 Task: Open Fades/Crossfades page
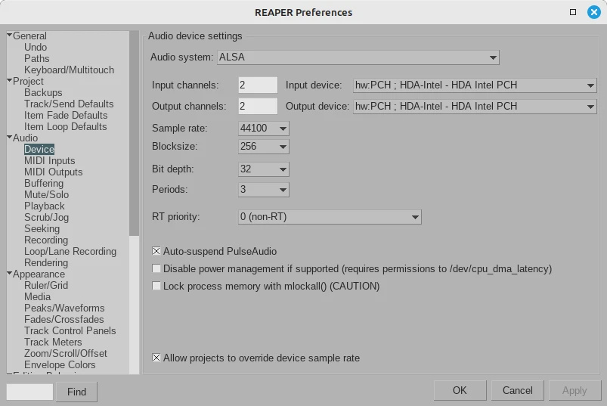click(x=63, y=319)
